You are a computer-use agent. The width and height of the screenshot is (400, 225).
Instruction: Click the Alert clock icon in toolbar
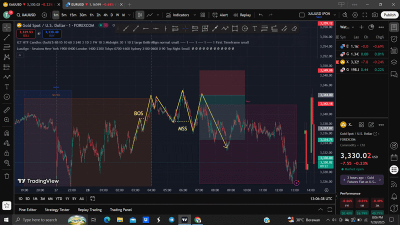point(220,15)
